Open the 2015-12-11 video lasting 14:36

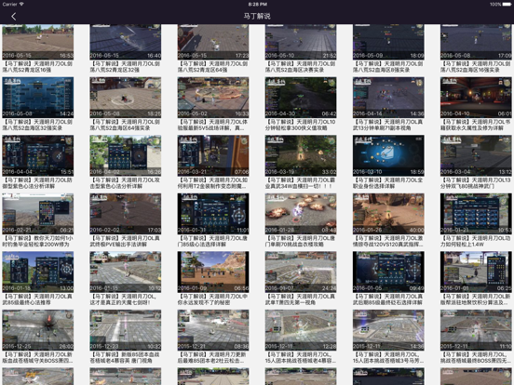[x=388, y=330]
